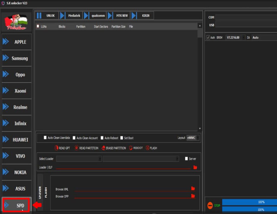The height and width of the screenshot is (214, 277).
Task: Select the FLASH vertical tab
Action: tap(46, 192)
